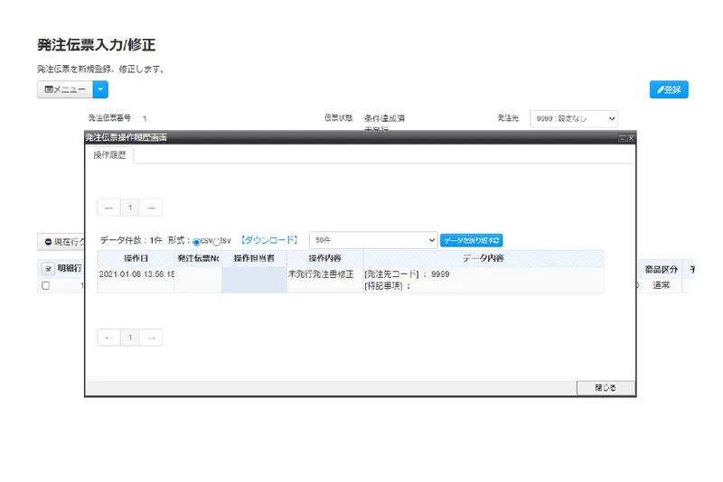The width and height of the screenshot is (723, 482).
Task: Choose the csv format radio button
Action: pos(196,242)
